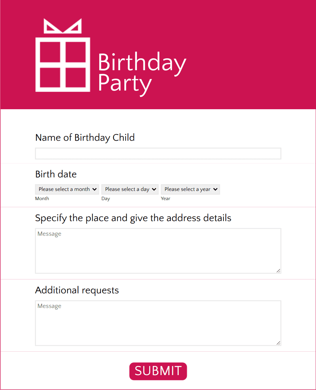The width and height of the screenshot is (316, 390).
Task: Click the Month dropdown chevron arrow
Action: tap(95, 189)
